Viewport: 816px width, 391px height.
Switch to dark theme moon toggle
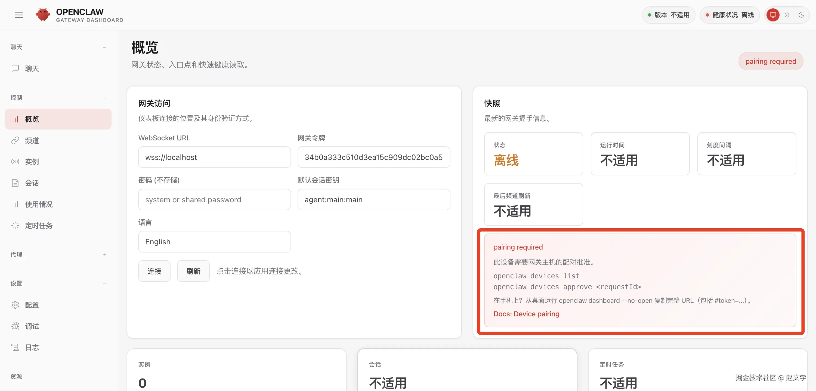[x=801, y=15]
